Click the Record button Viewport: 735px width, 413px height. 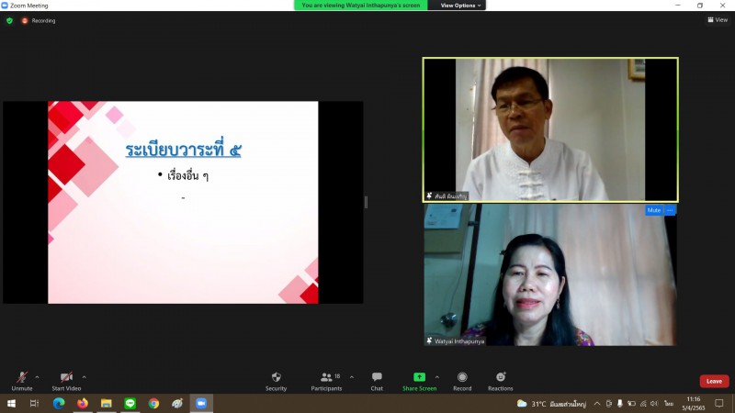[x=462, y=381]
